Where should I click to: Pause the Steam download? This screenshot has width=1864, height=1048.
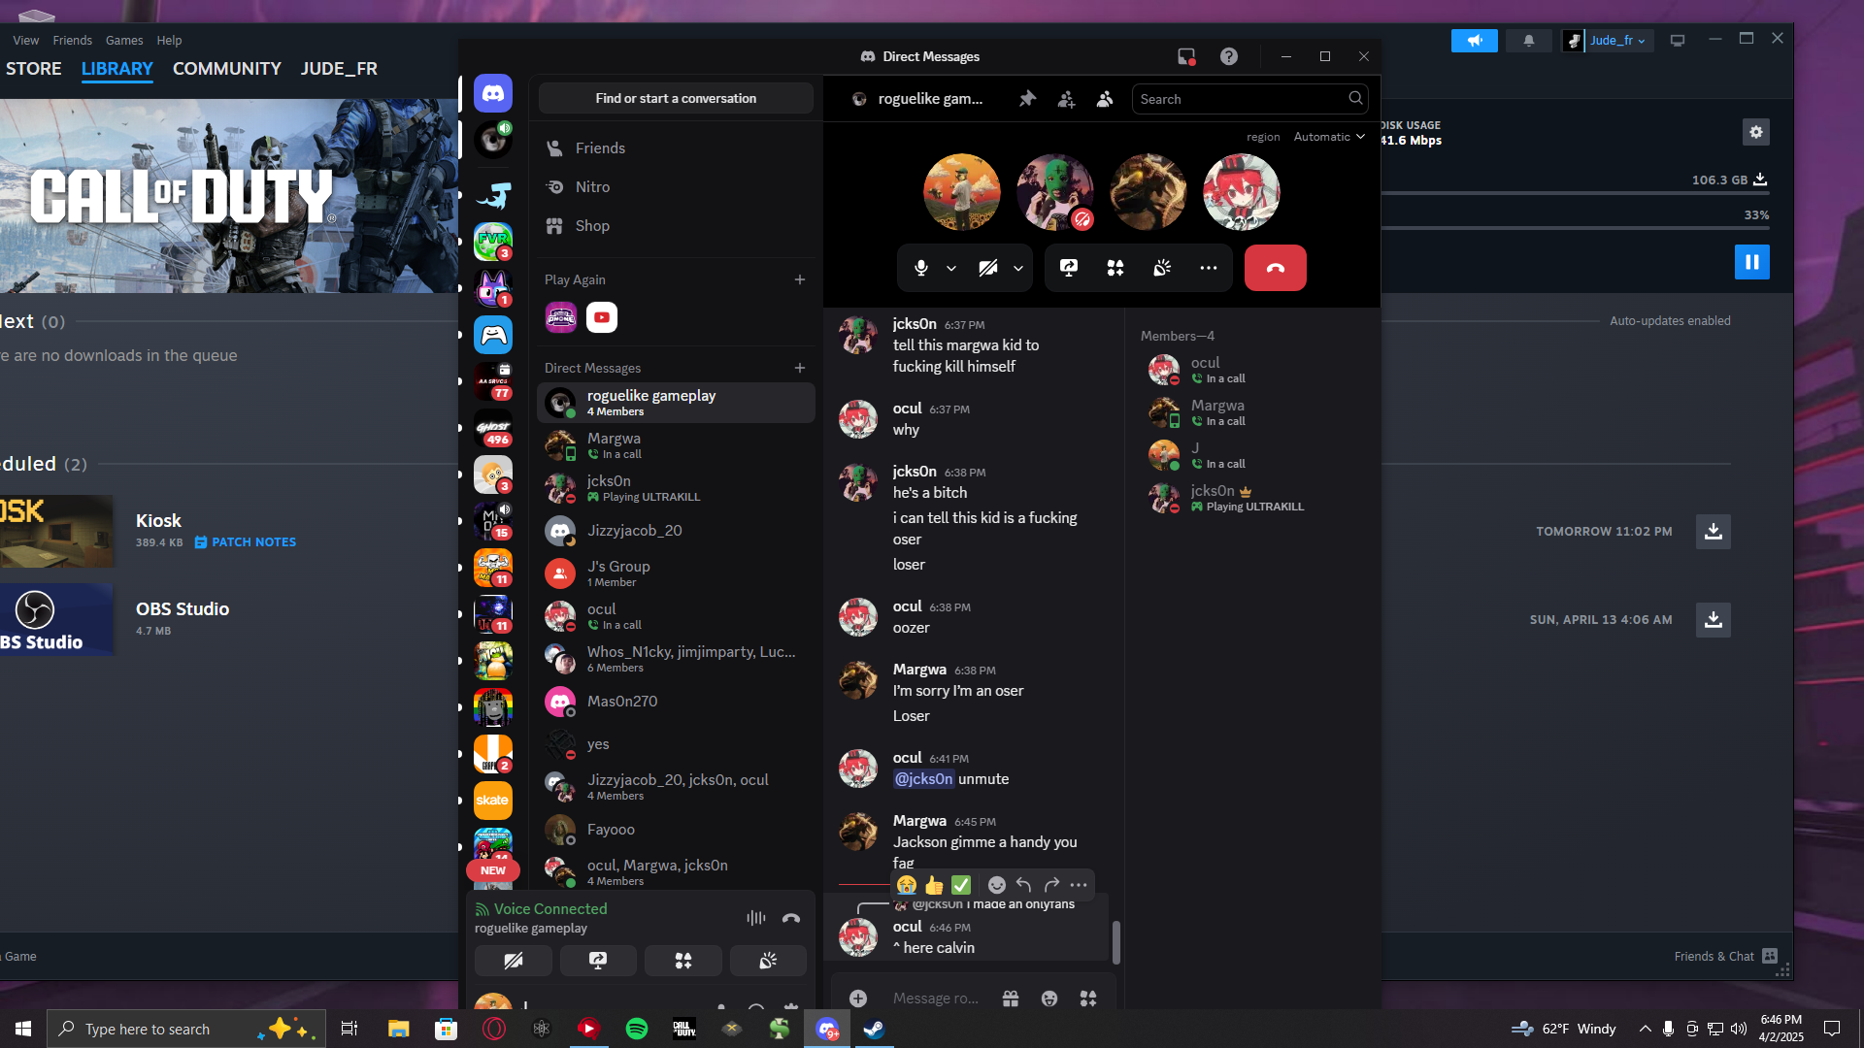point(1751,262)
